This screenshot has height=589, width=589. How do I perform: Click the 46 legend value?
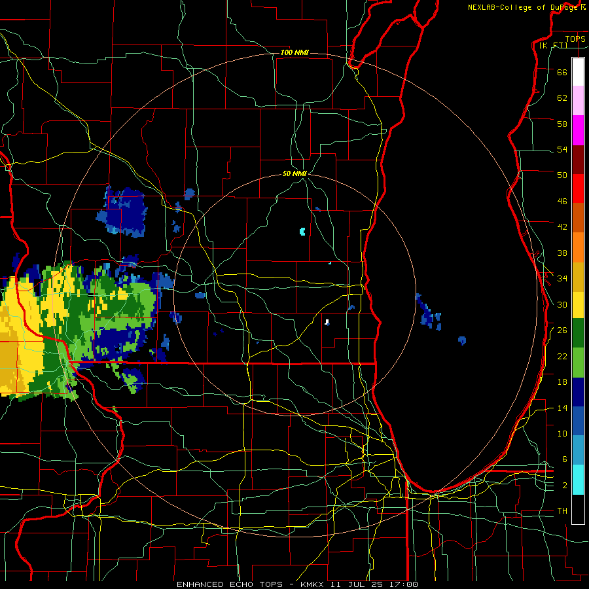(562, 202)
